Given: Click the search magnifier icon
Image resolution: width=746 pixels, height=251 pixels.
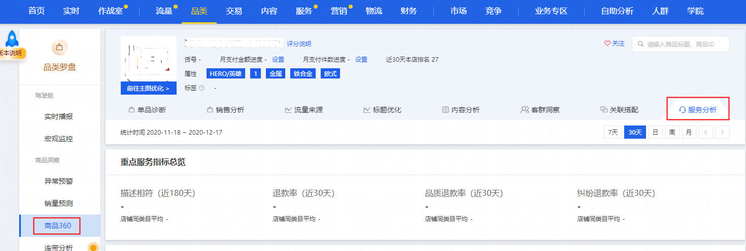Looking at the screenshot, I should tap(641, 44).
